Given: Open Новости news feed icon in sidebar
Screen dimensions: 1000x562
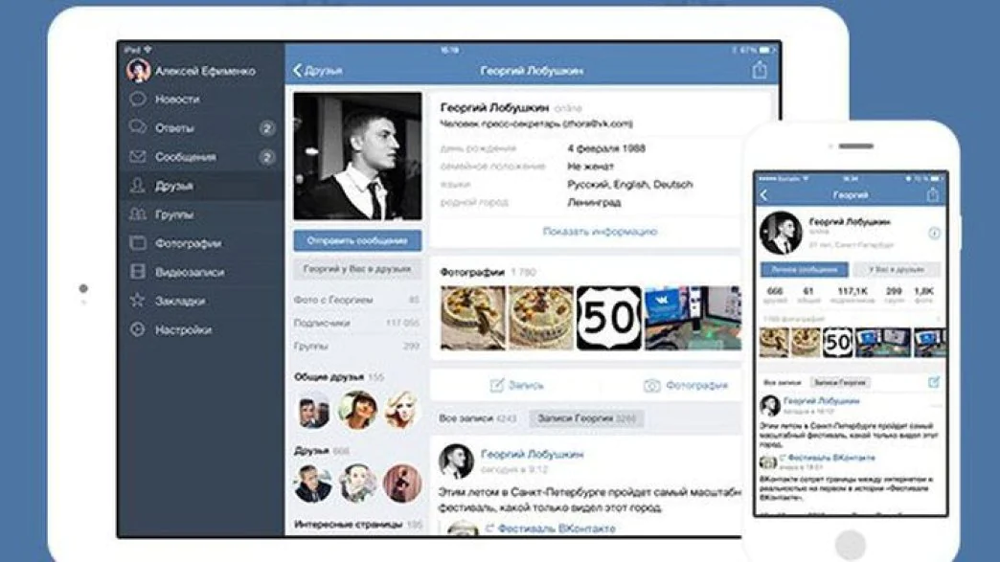Looking at the screenshot, I should [138, 99].
